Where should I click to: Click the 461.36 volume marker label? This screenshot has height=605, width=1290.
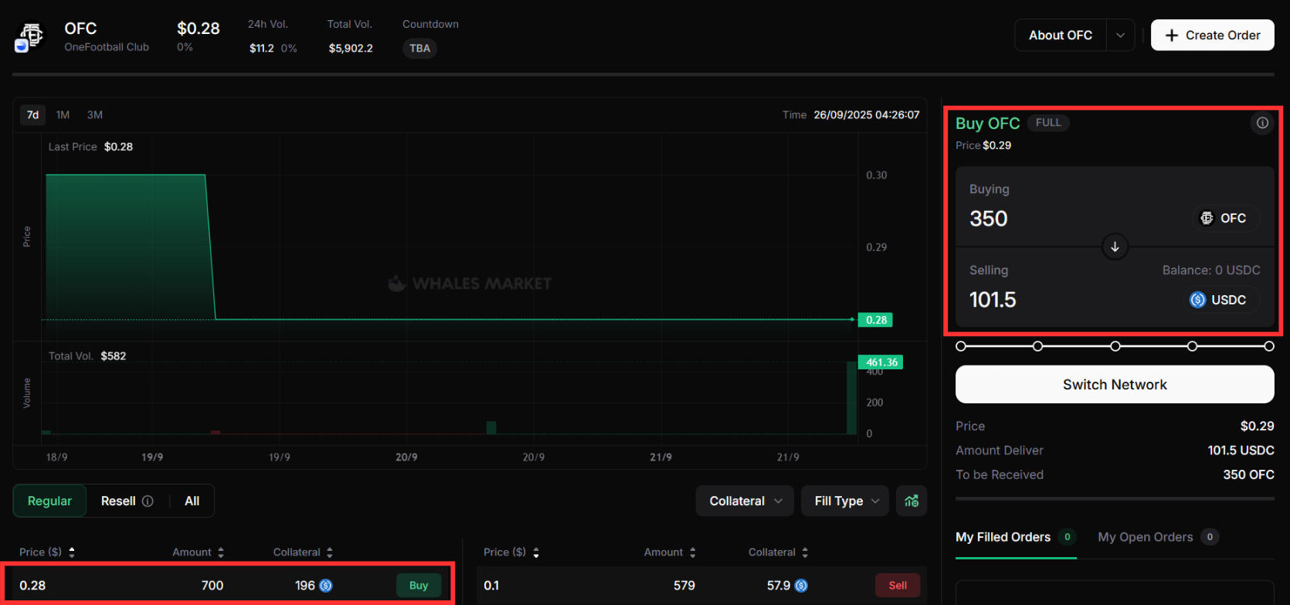coord(881,362)
